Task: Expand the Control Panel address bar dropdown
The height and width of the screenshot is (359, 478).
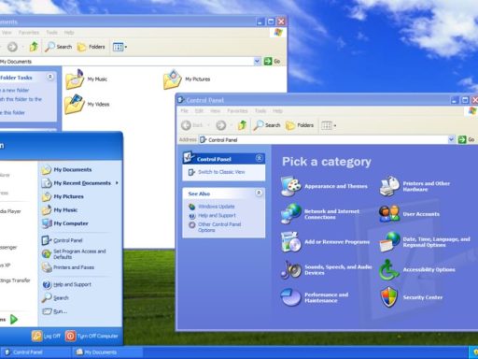Action: click(451, 139)
